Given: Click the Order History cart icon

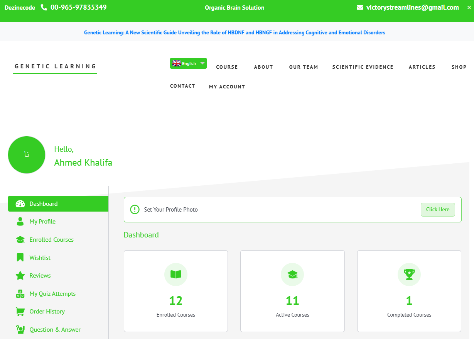Looking at the screenshot, I should tap(20, 311).
